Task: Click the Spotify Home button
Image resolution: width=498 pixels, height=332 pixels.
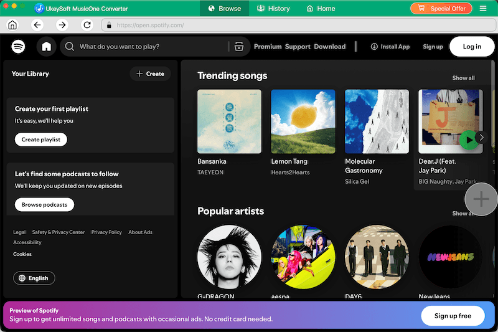Action: pos(46,46)
